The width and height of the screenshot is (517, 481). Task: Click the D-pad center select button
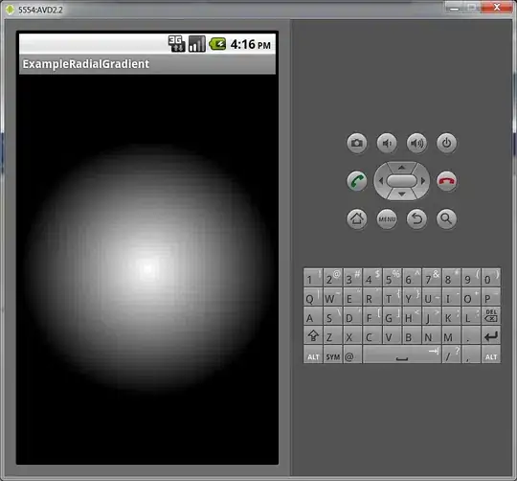click(x=401, y=181)
